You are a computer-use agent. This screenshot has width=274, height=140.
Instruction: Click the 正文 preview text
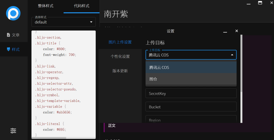pos(112,126)
